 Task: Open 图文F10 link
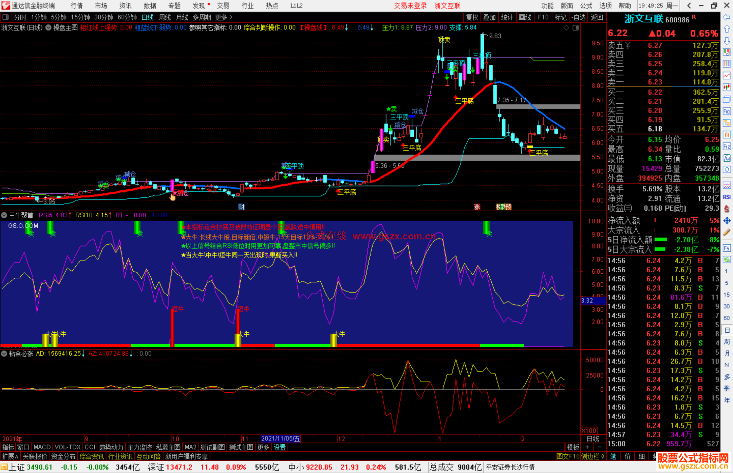pyautogui.click(x=568, y=456)
